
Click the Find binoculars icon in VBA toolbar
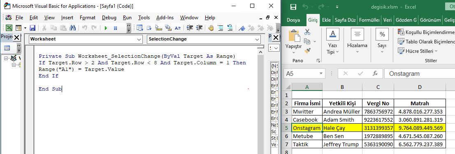pyautogui.click(x=72, y=28)
